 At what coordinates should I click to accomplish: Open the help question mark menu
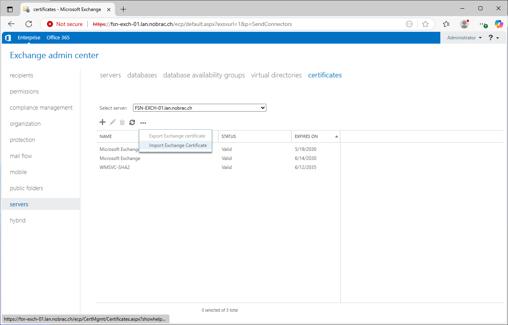point(493,38)
